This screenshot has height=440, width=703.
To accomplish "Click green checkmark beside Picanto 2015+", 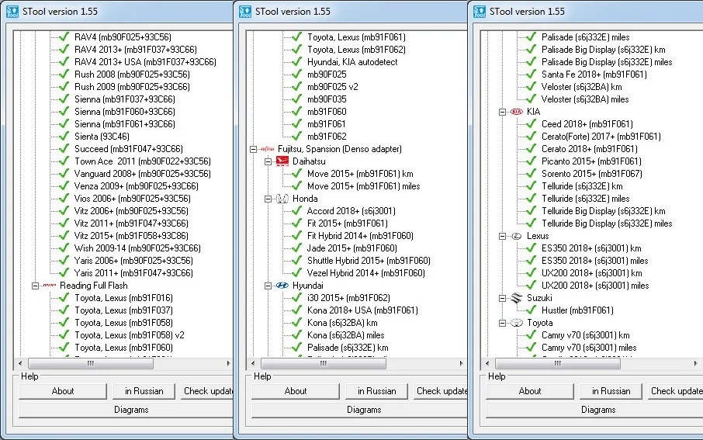I will 531,161.
